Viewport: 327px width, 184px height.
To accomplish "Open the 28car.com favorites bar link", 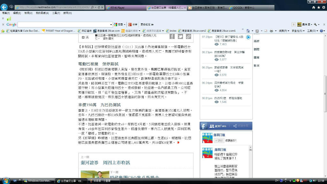I will (x=106, y=31).
